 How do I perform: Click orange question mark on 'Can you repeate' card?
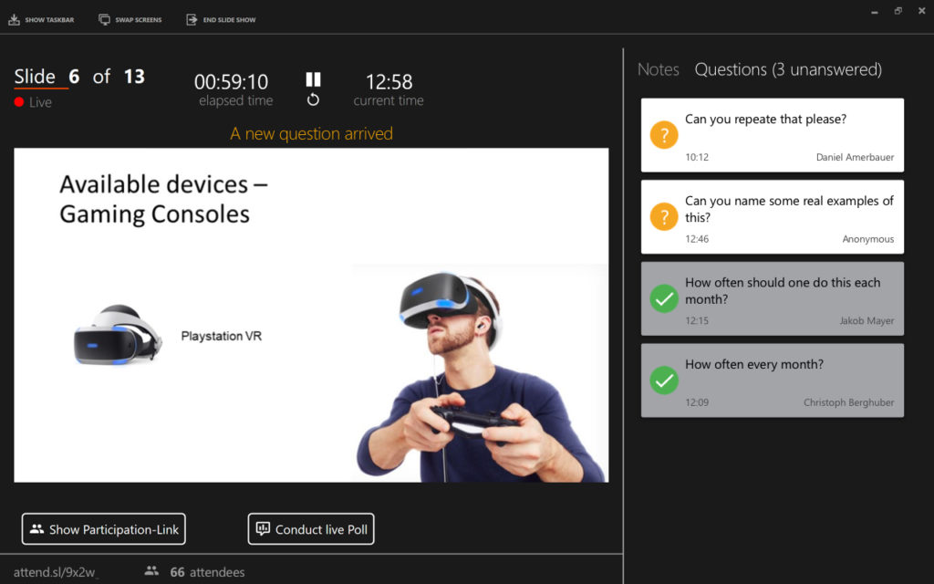point(664,135)
